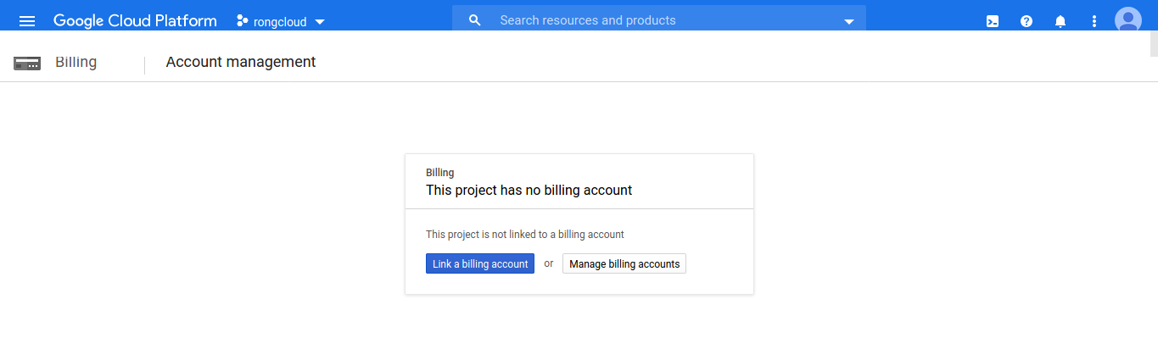Expand the search bar dropdown arrow
The image size is (1158, 349).
pos(849,22)
